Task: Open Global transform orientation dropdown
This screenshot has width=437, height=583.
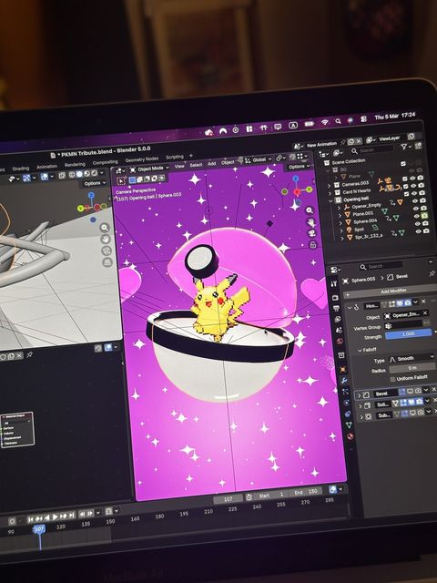Action: click(x=259, y=160)
